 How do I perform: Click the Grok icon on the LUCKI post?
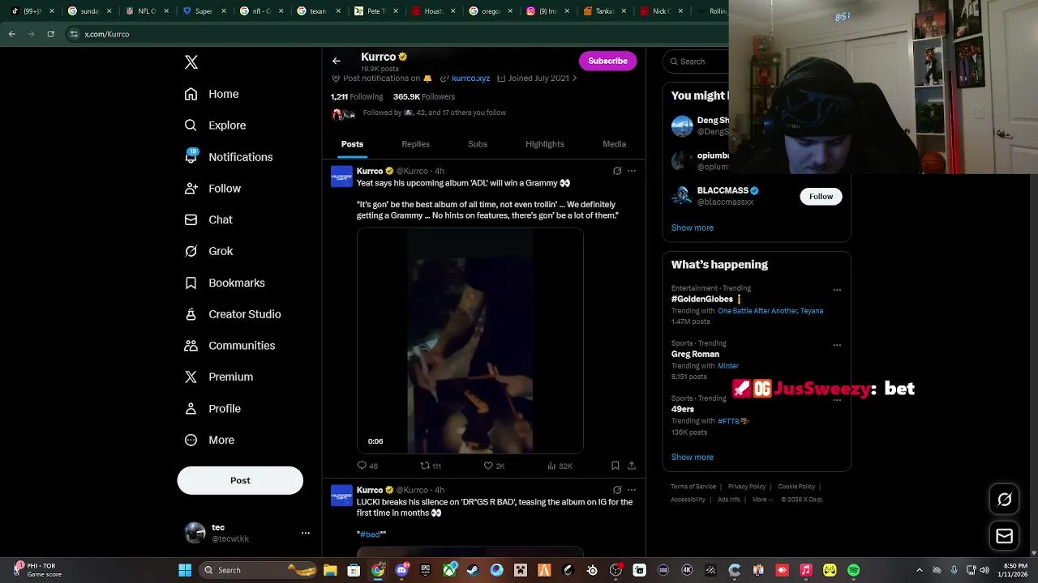617,490
